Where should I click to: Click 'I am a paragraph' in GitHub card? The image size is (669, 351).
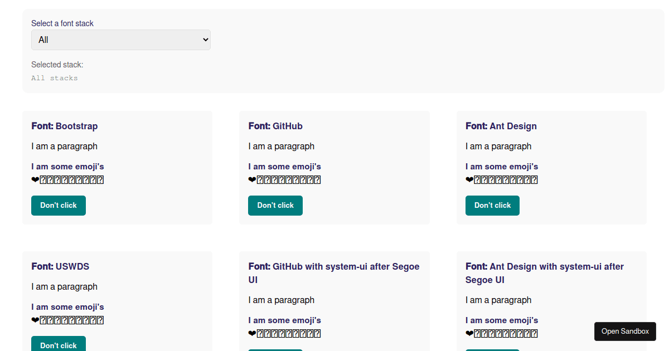tap(282, 147)
